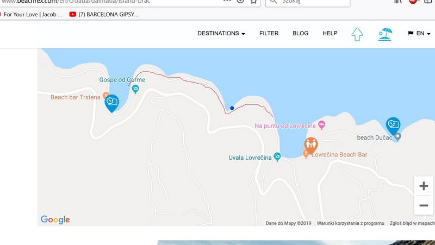Click the upward arrow icon in the navbar
This screenshot has width=435, height=245.
[x=357, y=34]
